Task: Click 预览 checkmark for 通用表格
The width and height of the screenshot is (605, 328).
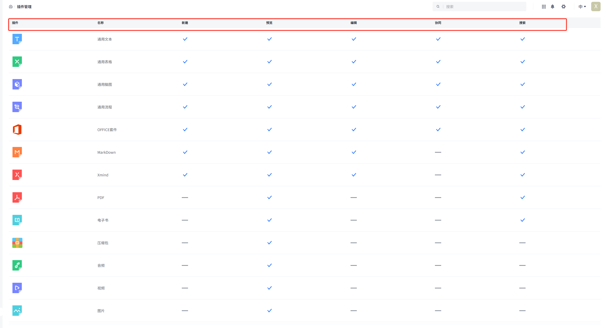Action: [270, 62]
